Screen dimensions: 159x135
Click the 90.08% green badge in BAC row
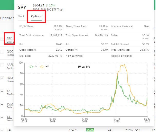pyautogui.click(x=90, y=130)
